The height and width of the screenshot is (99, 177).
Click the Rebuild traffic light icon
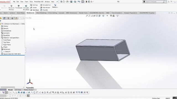(x=87, y=2)
